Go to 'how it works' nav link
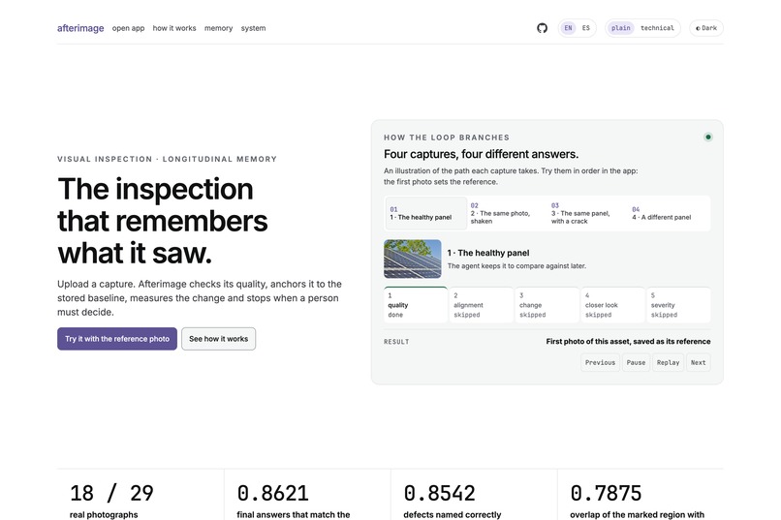Screen dimensions: 781x520 [x=174, y=28]
